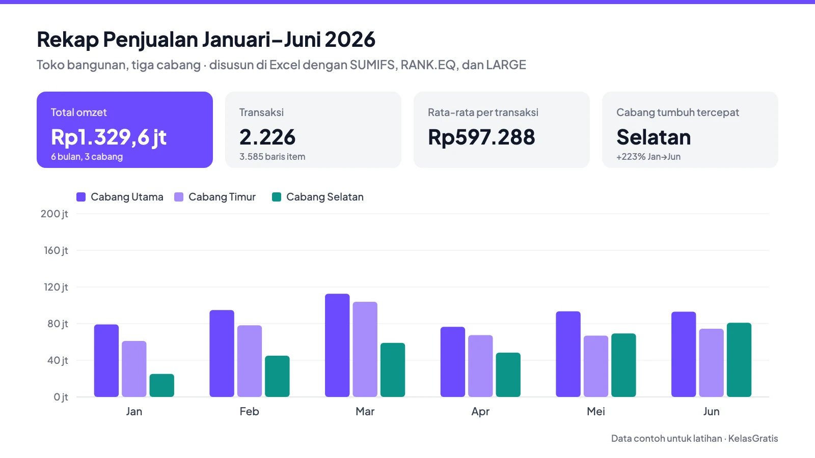The image size is (815, 458).
Task: Open the Rata-rata per transaksi card
Action: (502, 130)
